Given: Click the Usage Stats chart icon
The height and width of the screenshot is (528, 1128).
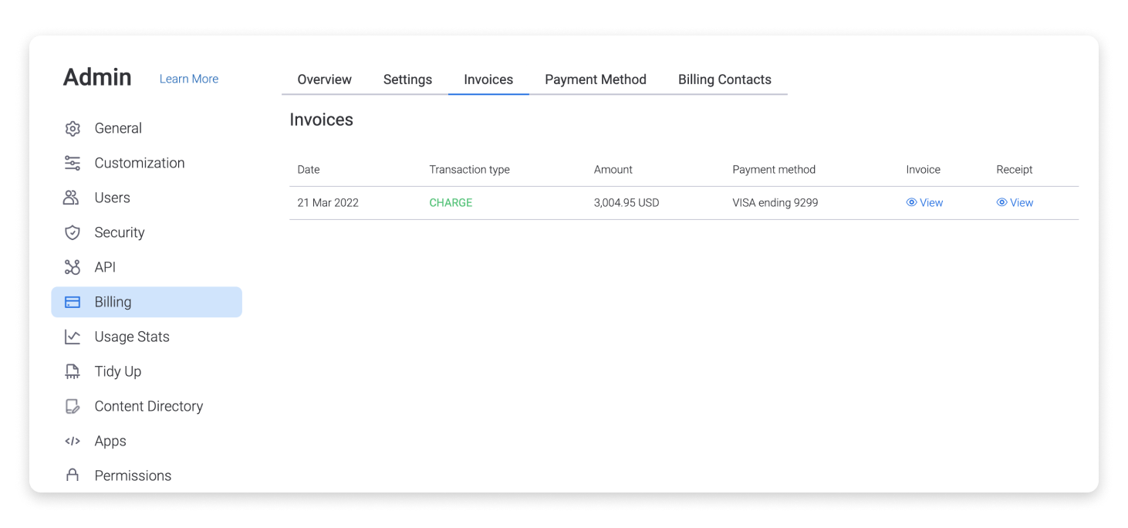Looking at the screenshot, I should pos(73,337).
